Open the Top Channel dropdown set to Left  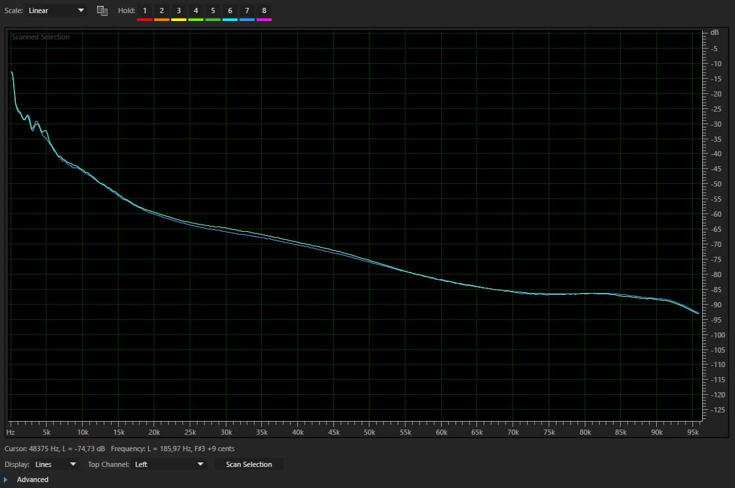(169, 464)
